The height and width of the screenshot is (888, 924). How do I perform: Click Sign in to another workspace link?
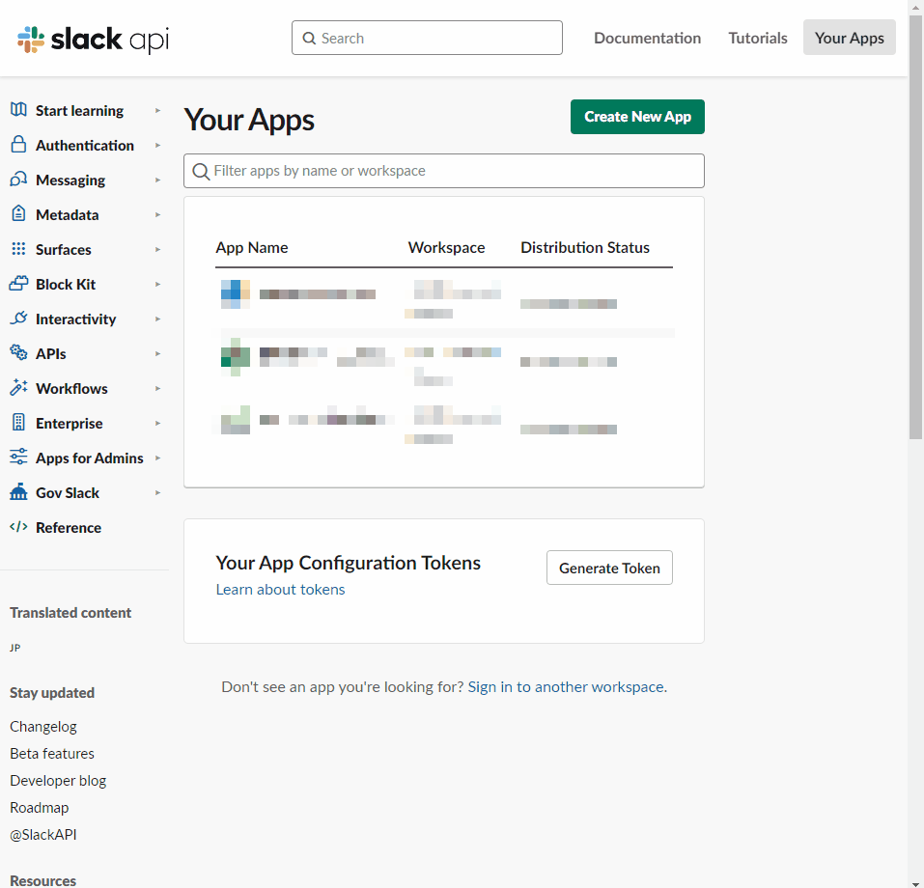(567, 686)
